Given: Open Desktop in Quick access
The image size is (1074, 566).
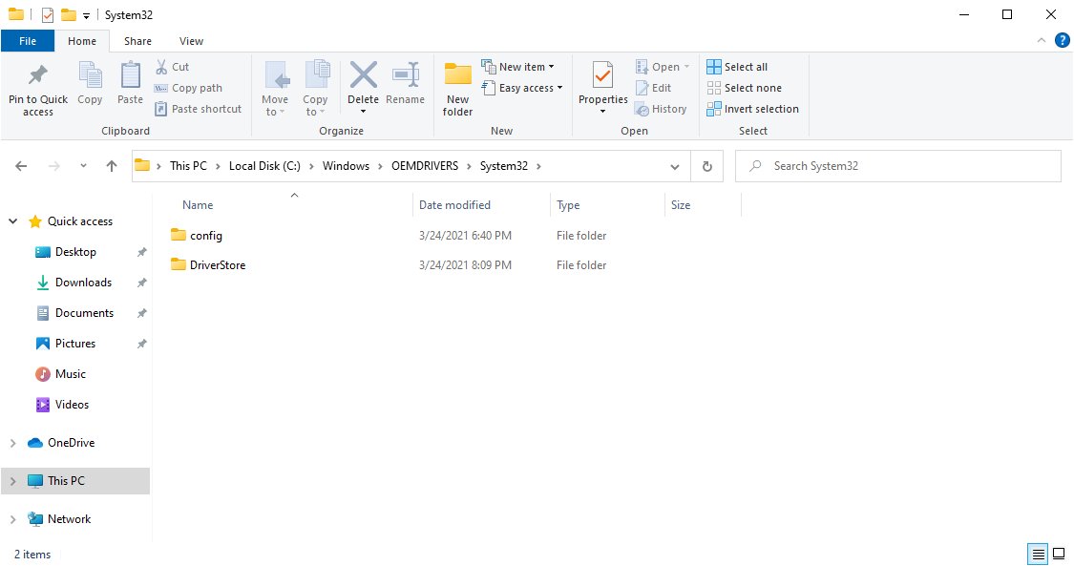Looking at the screenshot, I should [75, 252].
